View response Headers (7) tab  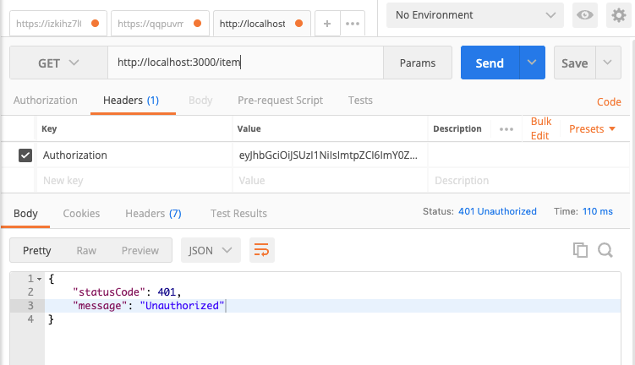(x=153, y=214)
